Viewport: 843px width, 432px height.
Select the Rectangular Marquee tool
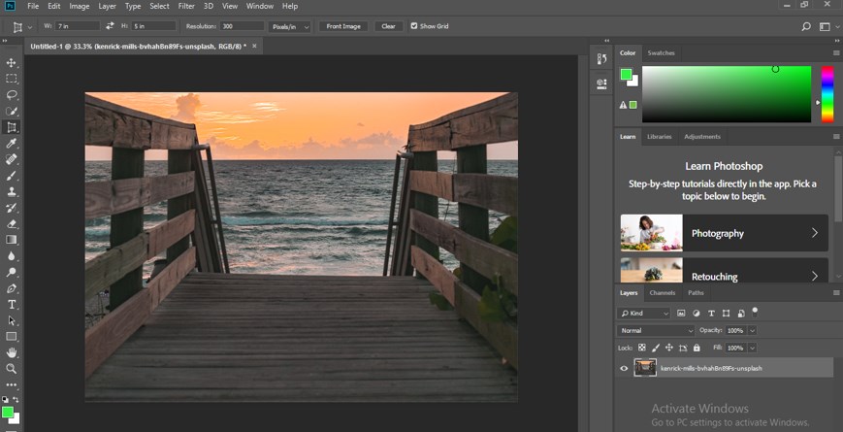click(x=12, y=79)
